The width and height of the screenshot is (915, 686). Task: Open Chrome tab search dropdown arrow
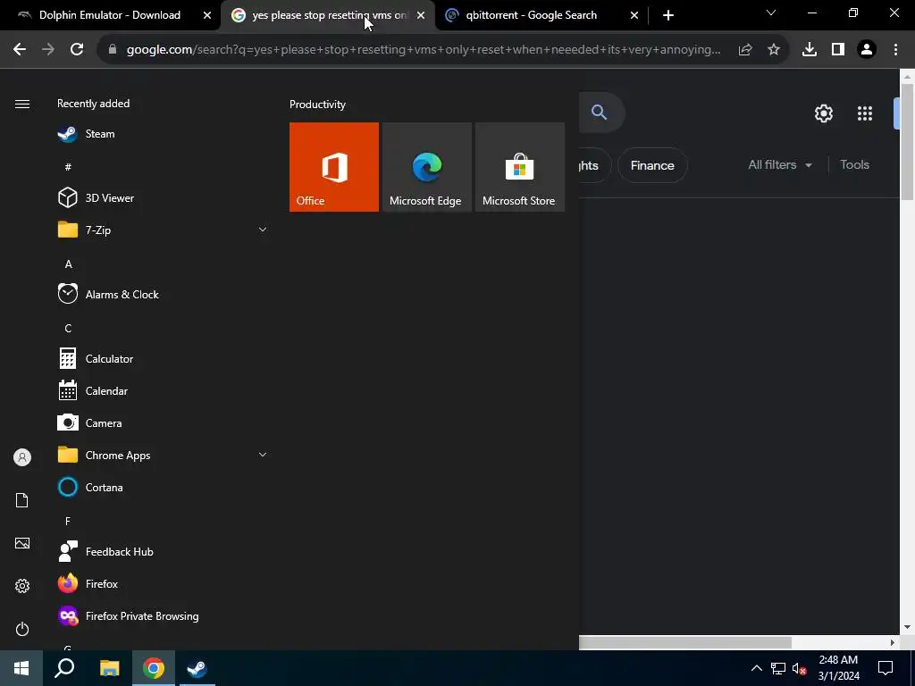771,13
